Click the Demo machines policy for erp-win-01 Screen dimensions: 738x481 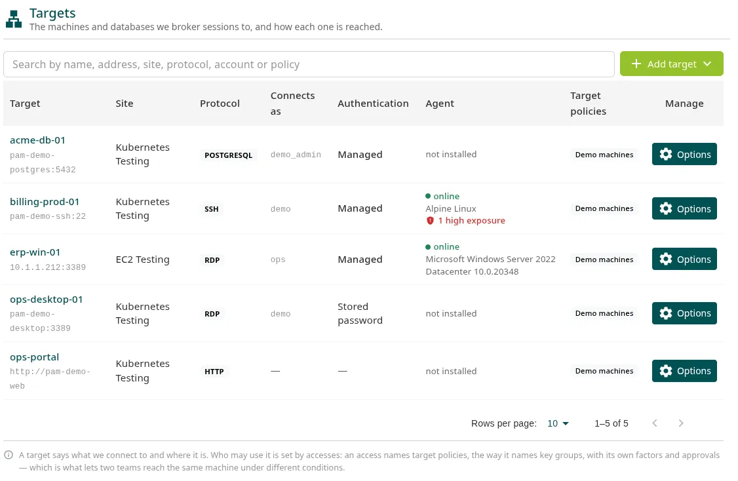604,260
